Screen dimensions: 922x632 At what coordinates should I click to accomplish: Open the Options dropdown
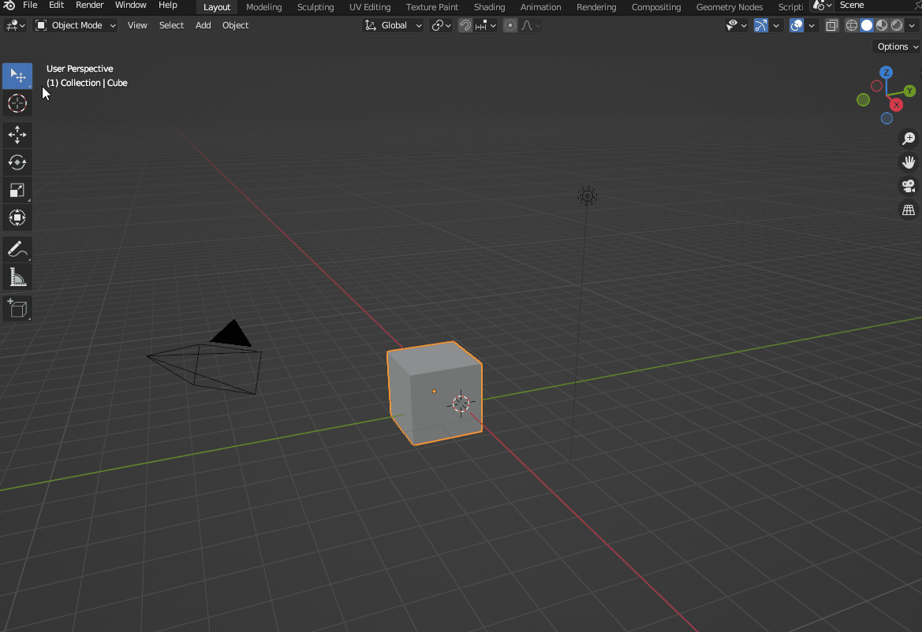click(x=898, y=46)
